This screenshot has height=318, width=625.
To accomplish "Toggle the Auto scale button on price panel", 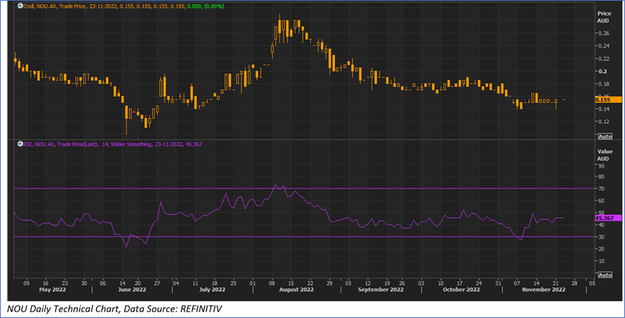I will pos(605,137).
